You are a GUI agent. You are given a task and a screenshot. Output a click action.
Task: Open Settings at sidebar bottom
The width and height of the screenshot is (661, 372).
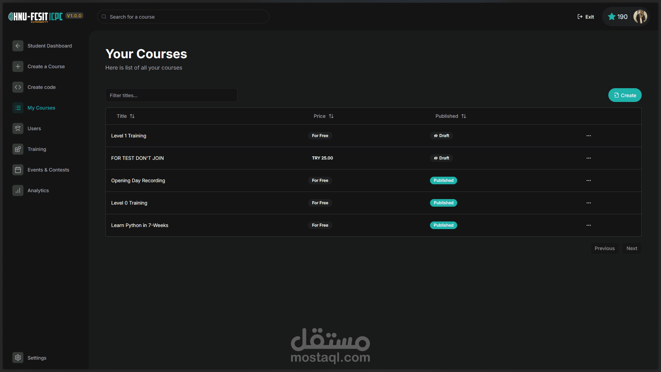click(x=37, y=358)
